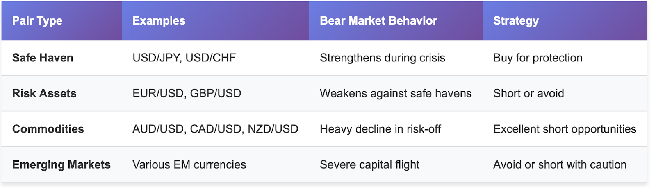Click the AUD/USD, CAD/USD, NZD/USD cell
The width and height of the screenshot is (656, 187).
tap(215, 129)
